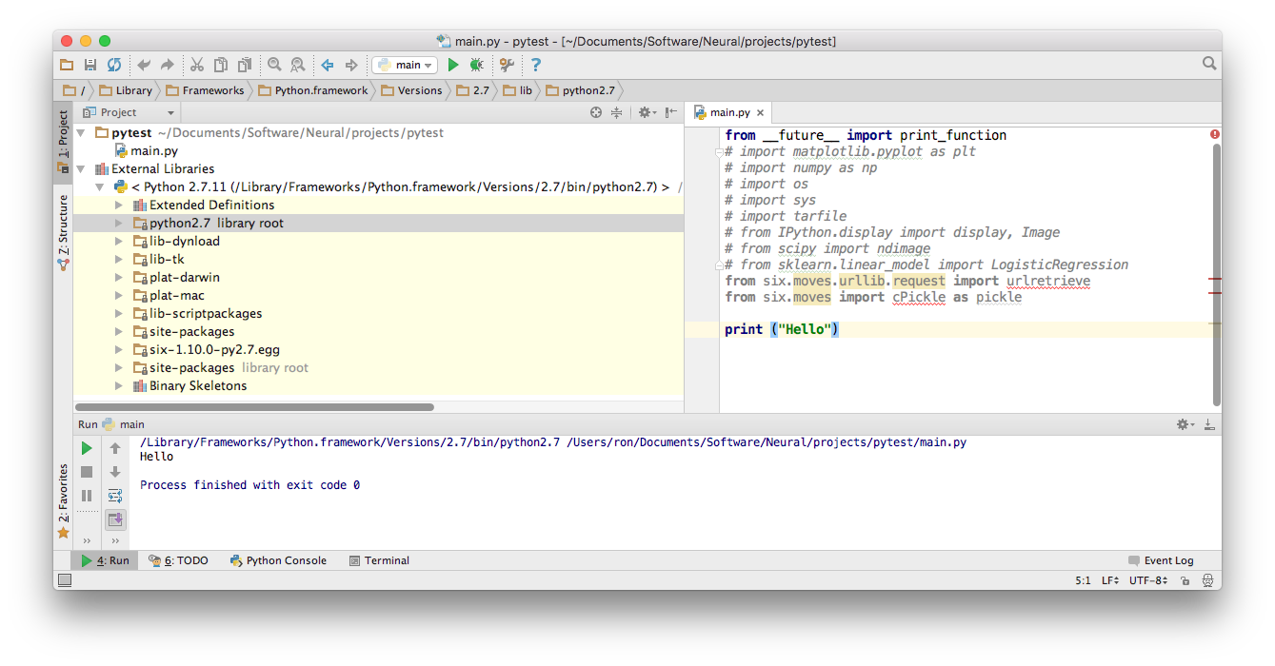
Task: Toggle soft-wrap in Run console
Action: click(x=115, y=496)
